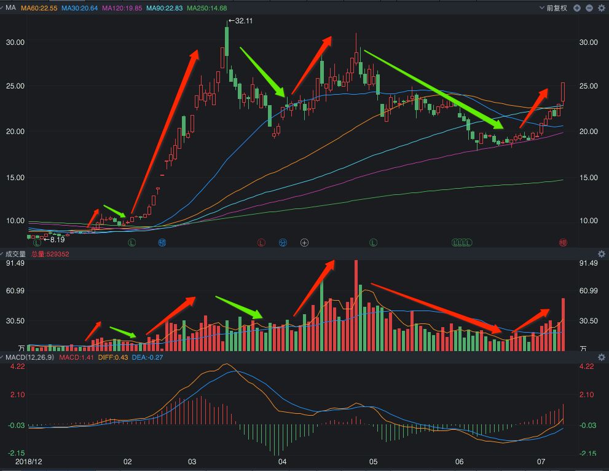Viewport: 609px width, 471px height.
Task: Click MACD:1.41 value readout
Action: click(x=76, y=357)
